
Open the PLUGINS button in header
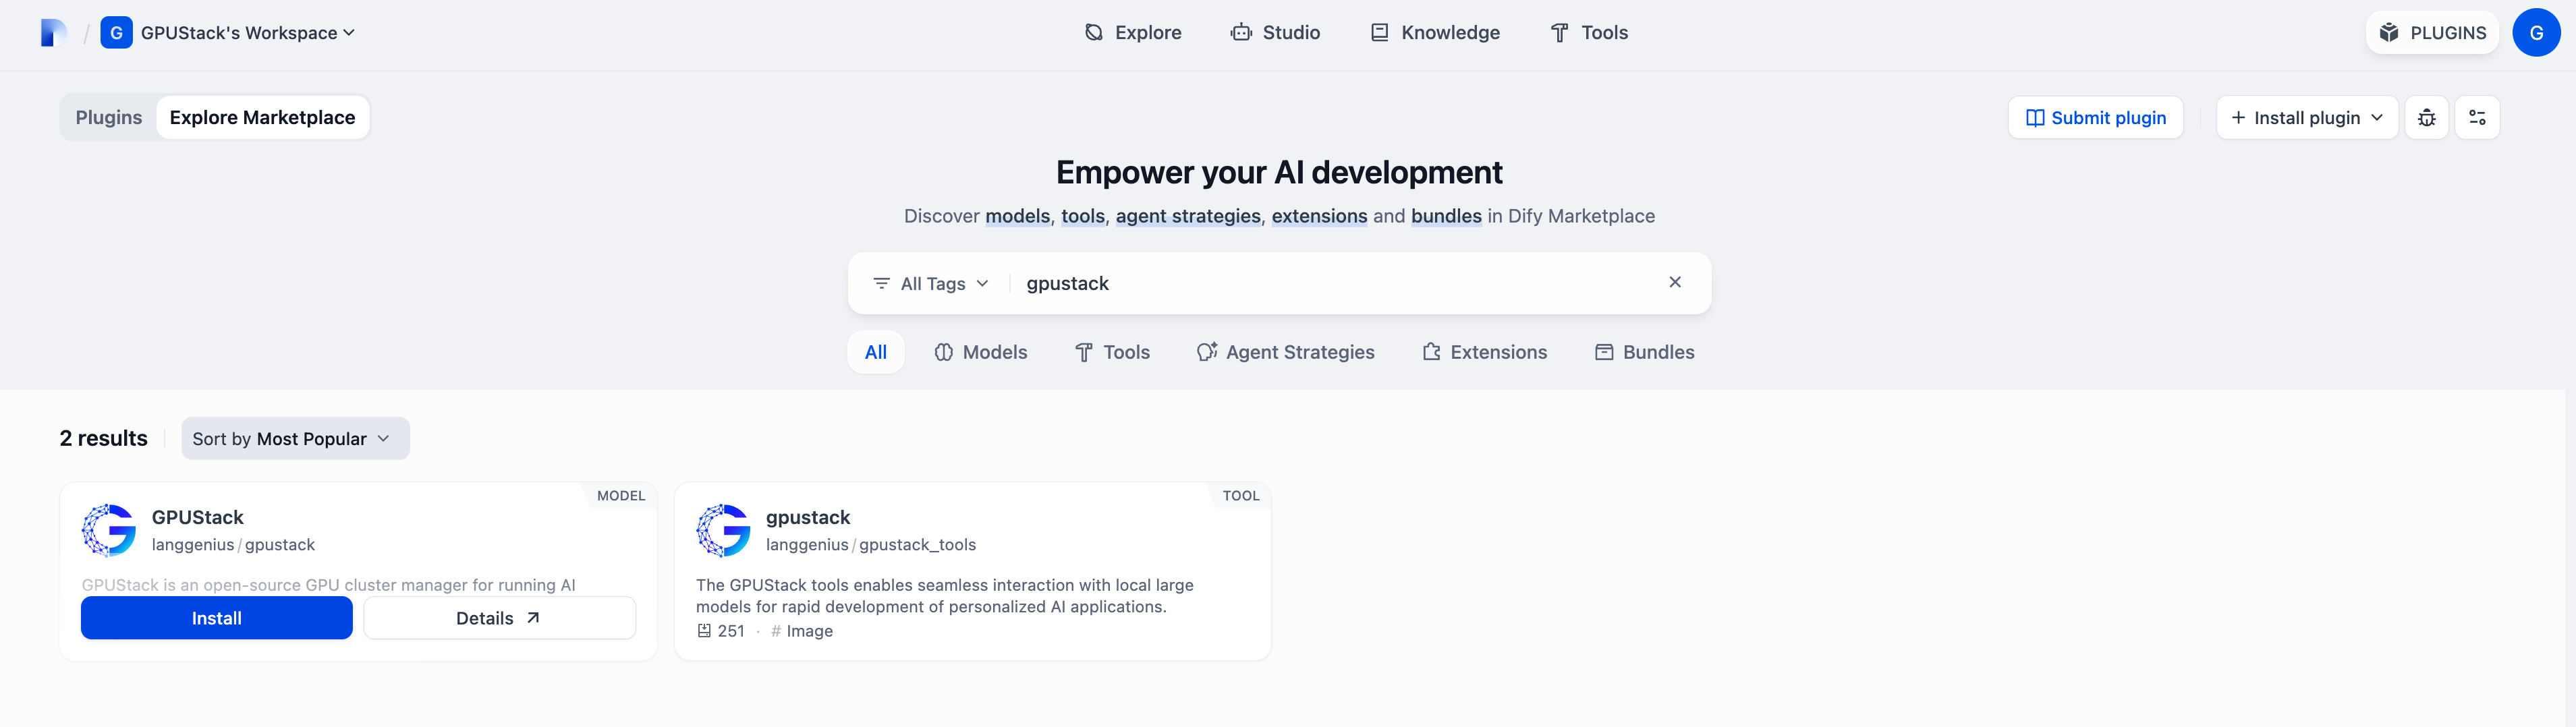[2432, 33]
